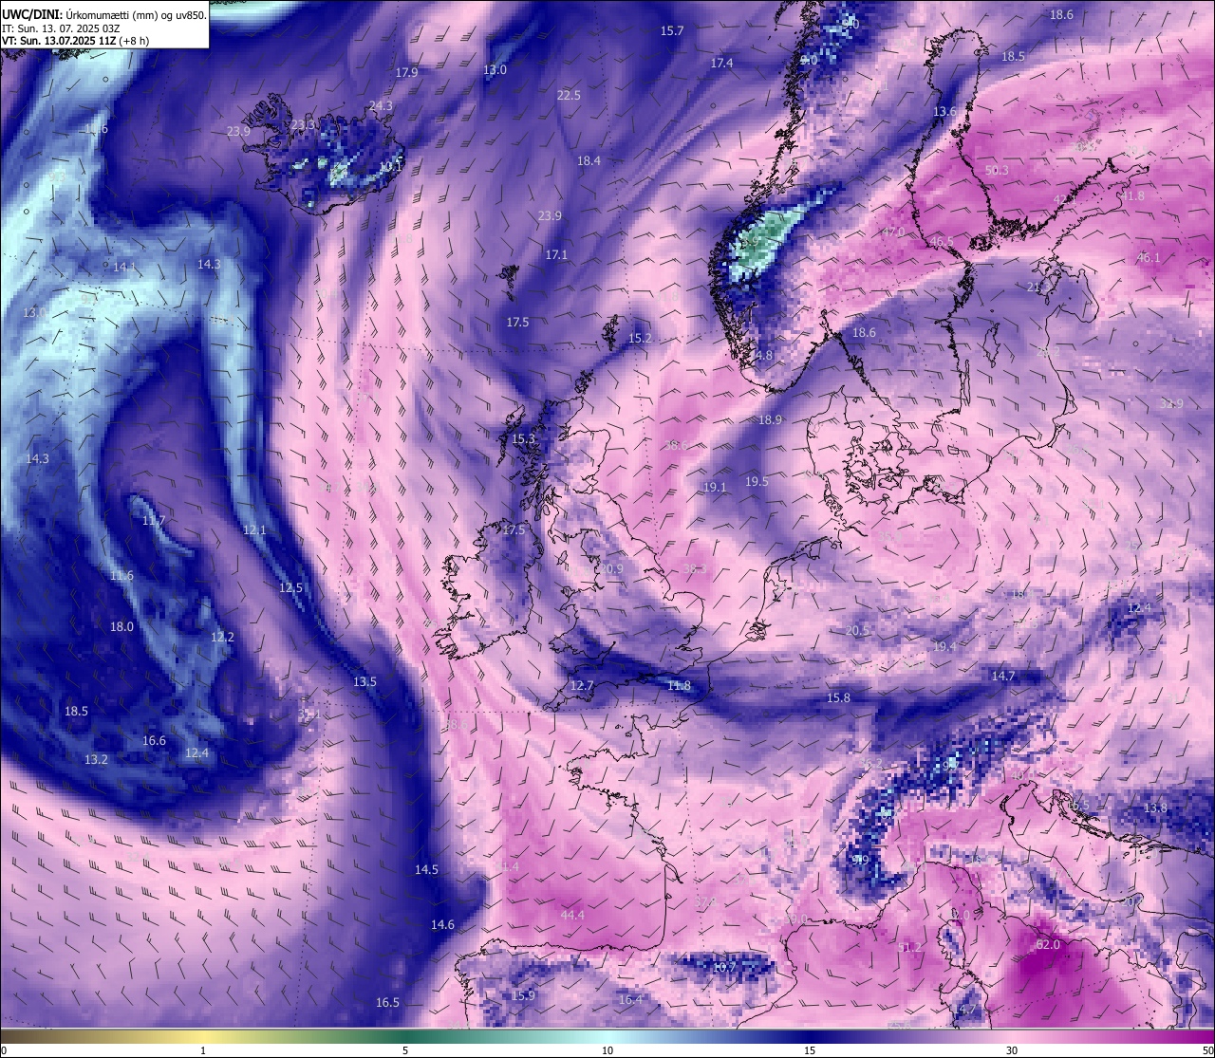Click the 15.8 value on the map
The width and height of the screenshot is (1215, 1058).
(x=838, y=698)
